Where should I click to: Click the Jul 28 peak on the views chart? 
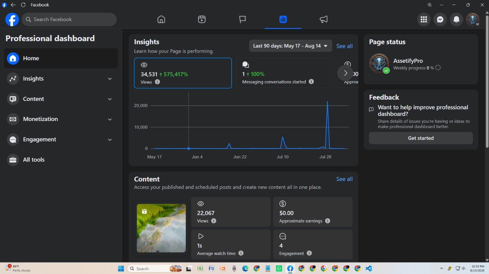pos(327,101)
